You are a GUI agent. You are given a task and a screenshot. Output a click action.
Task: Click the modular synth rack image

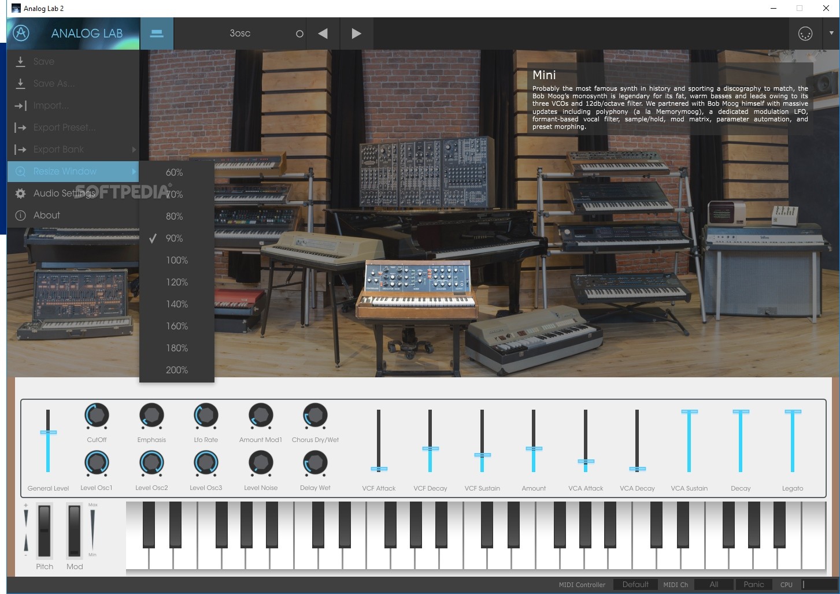tap(426, 172)
